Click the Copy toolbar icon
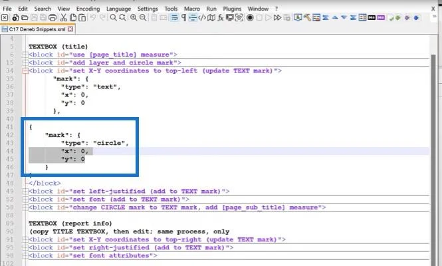This screenshot has width=442, height=266. point(73,18)
